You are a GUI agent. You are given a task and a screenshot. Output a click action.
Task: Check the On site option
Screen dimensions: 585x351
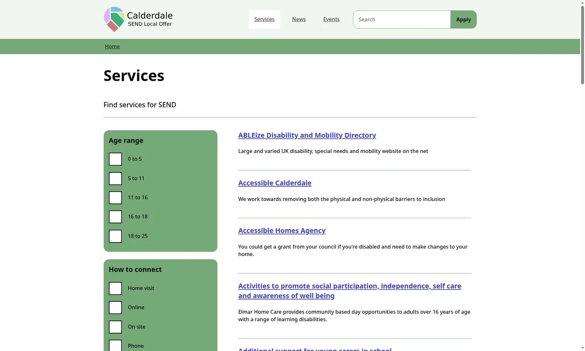click(115, 327)
